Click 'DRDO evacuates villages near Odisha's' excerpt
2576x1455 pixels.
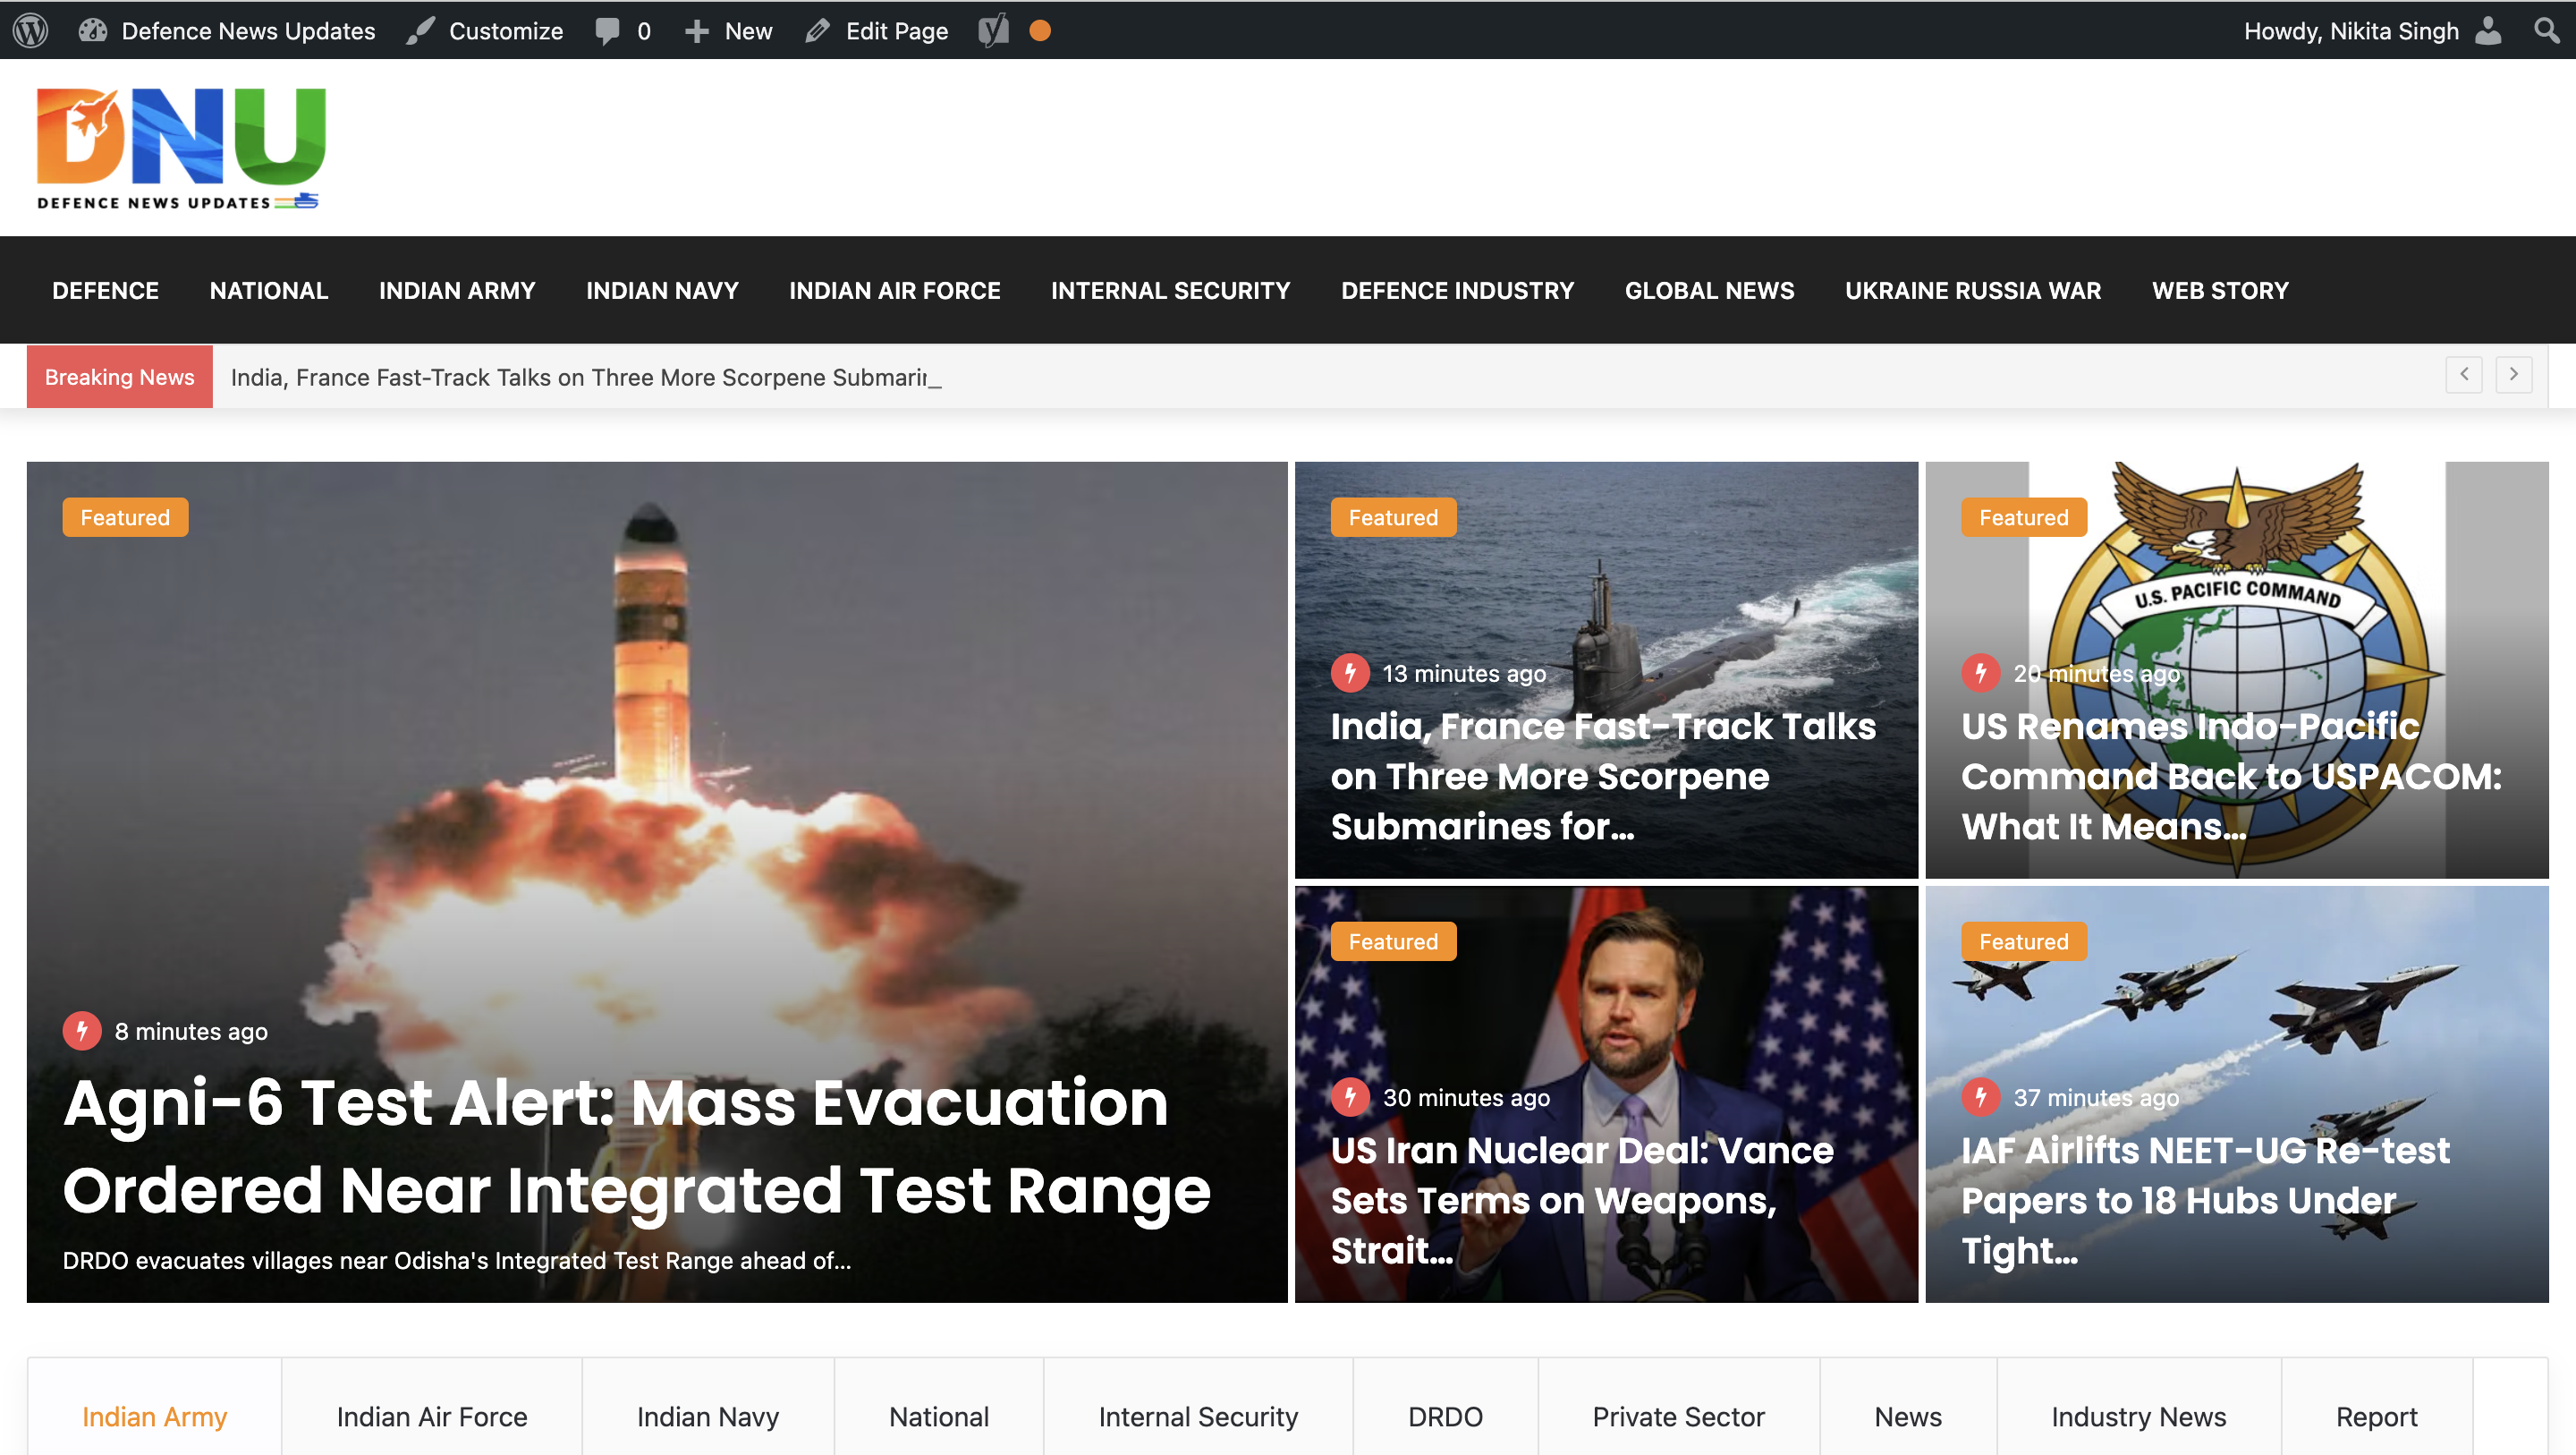pos(457,1260)
